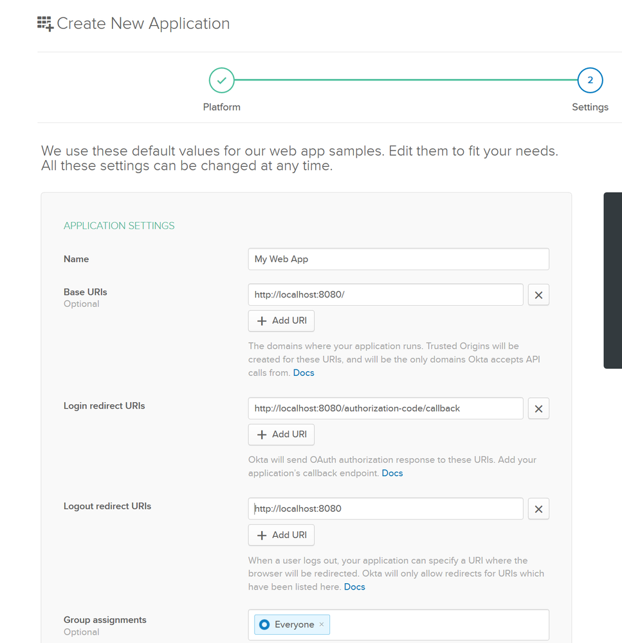Remove the Everyone group tag
Screen dimensions: 622x643
[322, 624]
